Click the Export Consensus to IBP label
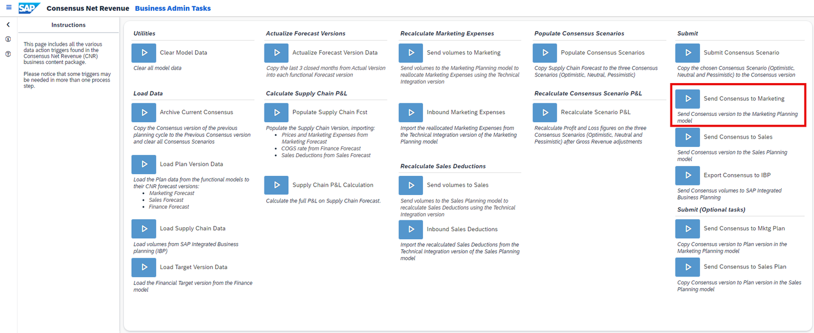The image size is (814, 333). [x=737, y=175]
